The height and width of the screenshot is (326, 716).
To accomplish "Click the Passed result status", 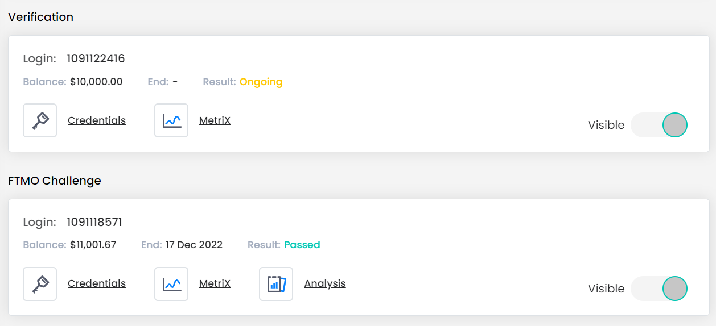I will 302,245.
